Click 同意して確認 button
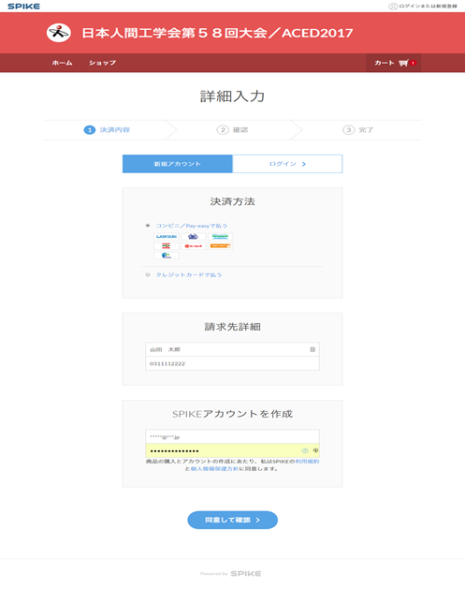465x589 pixels. pos(233,520)
